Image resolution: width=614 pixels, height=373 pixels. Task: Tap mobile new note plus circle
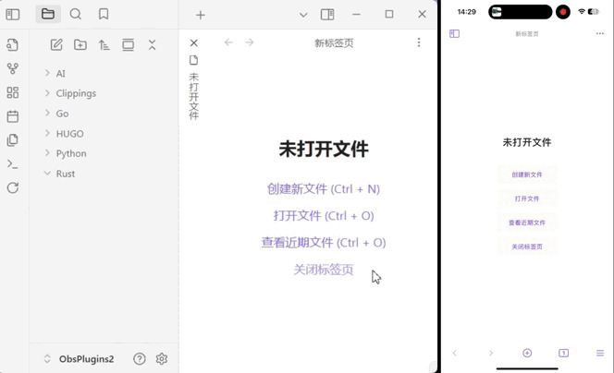click(527, 353)
